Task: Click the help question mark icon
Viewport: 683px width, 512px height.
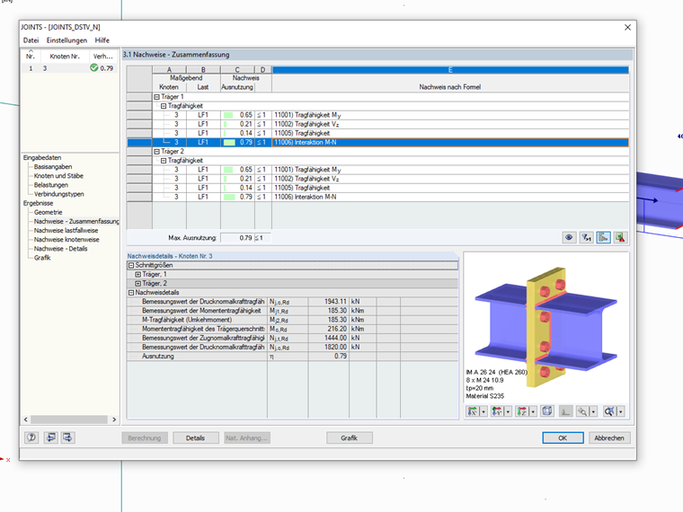Action: pyautogui.click(x=31, y=437)
